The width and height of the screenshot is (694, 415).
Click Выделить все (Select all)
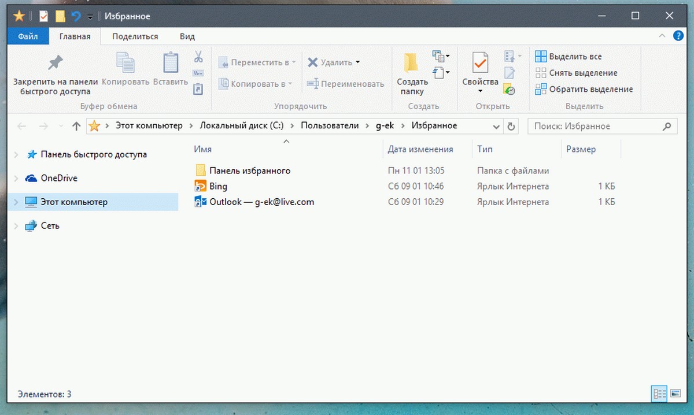pos(568,57)
